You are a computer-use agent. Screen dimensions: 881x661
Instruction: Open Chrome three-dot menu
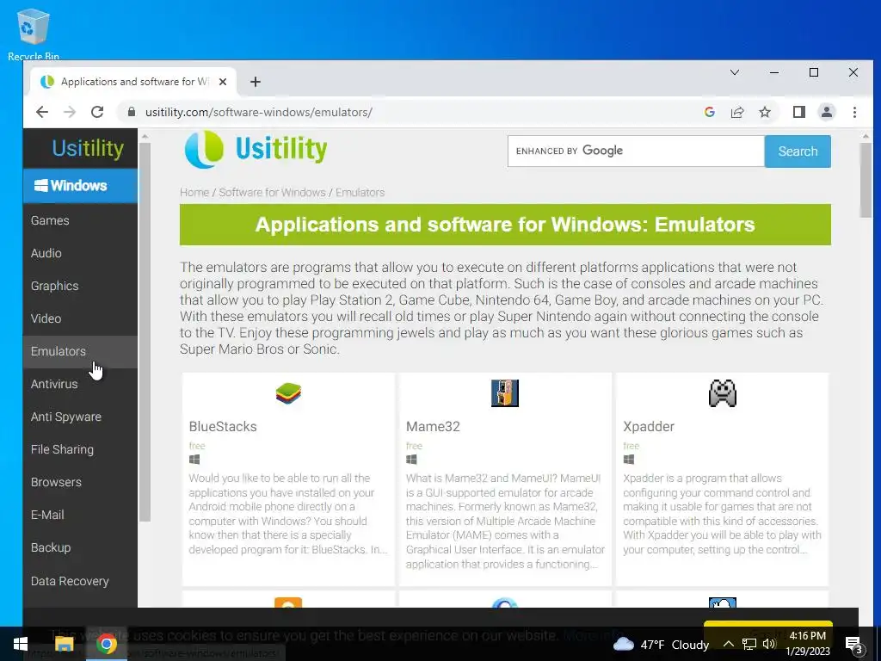pos(854,112)
